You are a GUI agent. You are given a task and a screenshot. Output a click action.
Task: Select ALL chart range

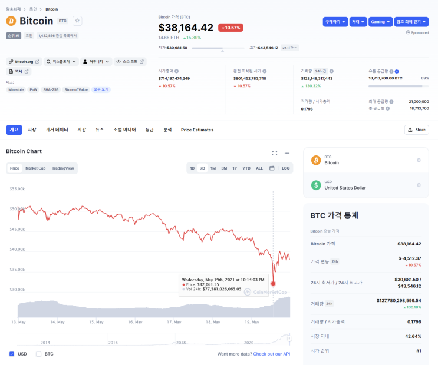coord(259,168)
